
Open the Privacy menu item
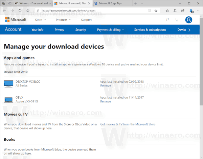tap(59, 30)
